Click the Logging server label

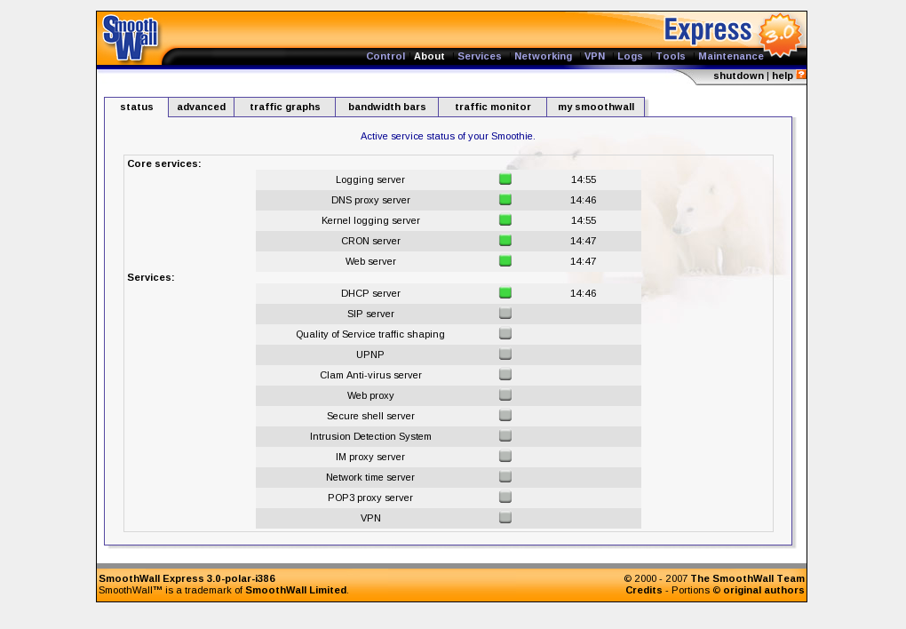[x=370, y=179]
